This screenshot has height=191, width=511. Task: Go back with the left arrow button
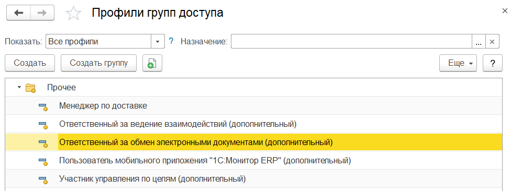click(x=19, y=13)
